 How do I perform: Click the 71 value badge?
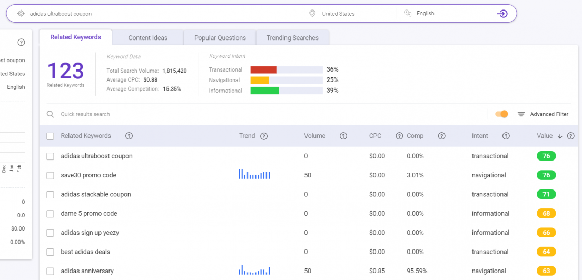546,194
